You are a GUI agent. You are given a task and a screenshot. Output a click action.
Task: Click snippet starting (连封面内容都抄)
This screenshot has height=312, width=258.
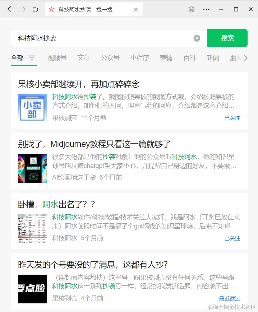point(143,282)
